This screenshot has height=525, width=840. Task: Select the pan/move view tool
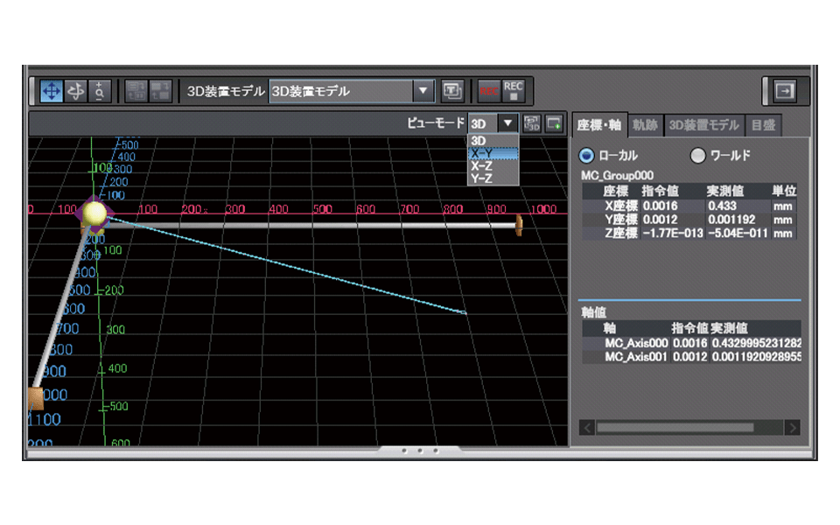point(52,91)
